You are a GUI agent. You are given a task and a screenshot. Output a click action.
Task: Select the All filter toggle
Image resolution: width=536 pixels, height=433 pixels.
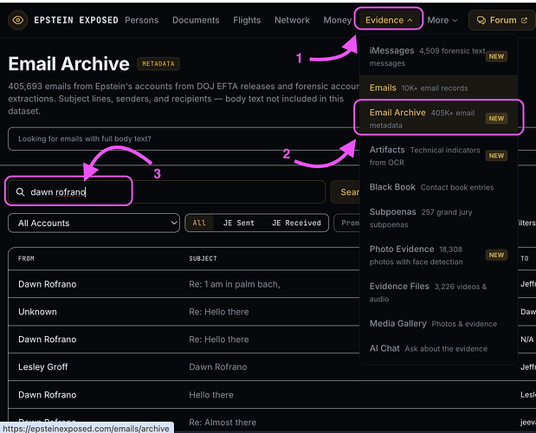pos(199,223)
